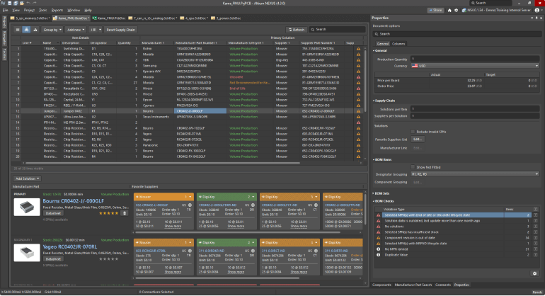Open the Home icon in top bar
The height and width of the screenshot is (296, 545).
tap(450, 11)
